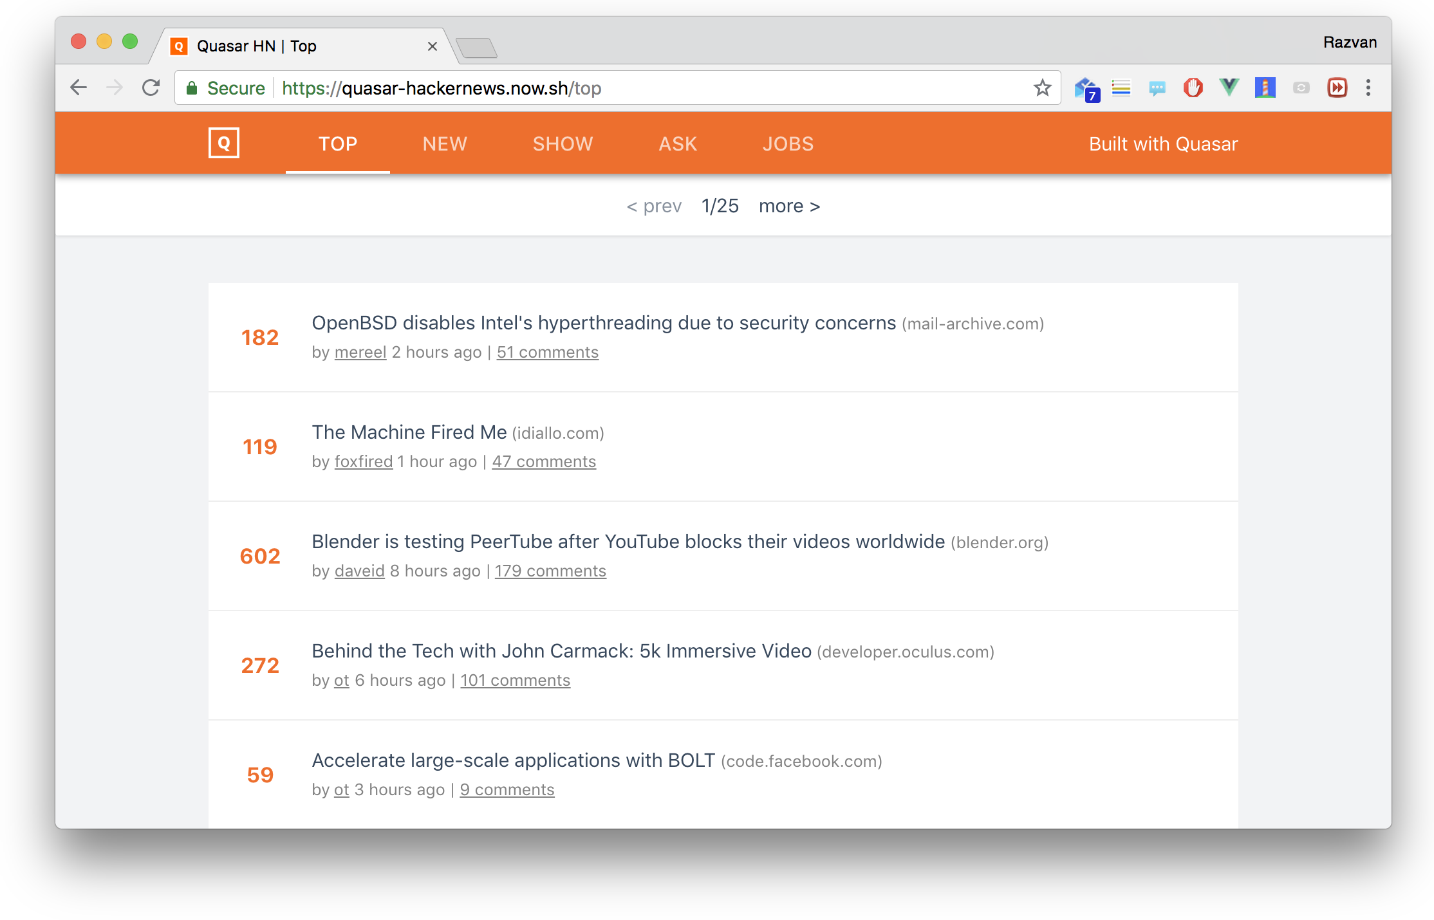This screenshot has height=920, width=1434.
Task: Open the red fast-forward extension icon
Action: coord(1337,87)
